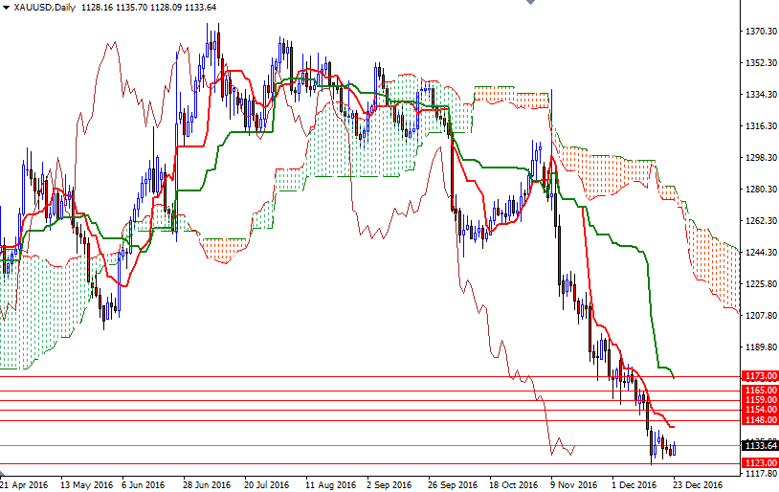Select the chart shift marker triangle at top

[x=530, y=2]
